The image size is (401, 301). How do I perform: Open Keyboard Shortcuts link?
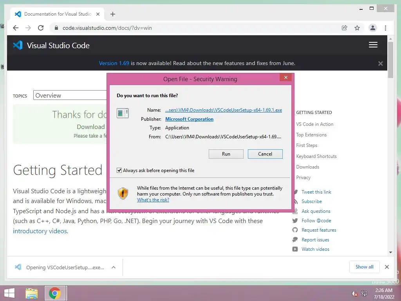coord(316,156)
